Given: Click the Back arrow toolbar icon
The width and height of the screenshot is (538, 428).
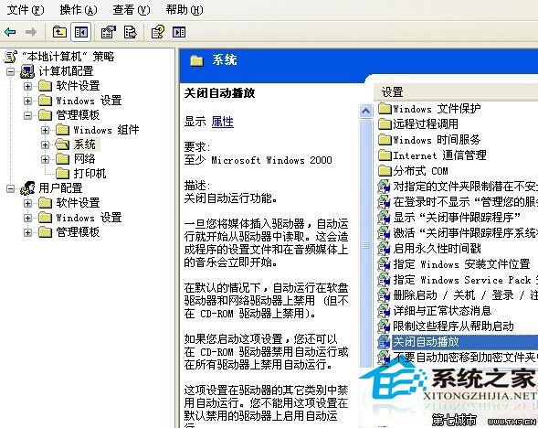Looking at the screenshot, I should coord(10,32).
